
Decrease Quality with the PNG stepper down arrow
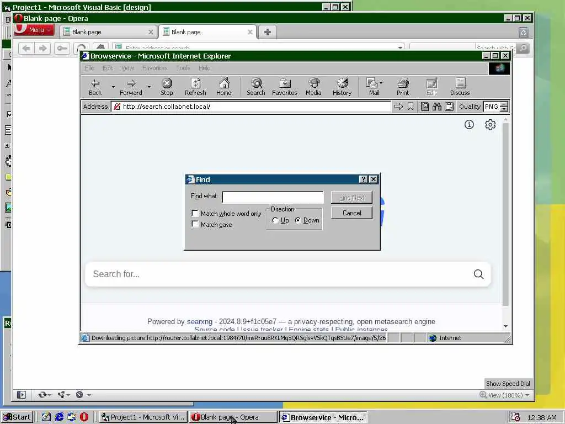(504, 109)
